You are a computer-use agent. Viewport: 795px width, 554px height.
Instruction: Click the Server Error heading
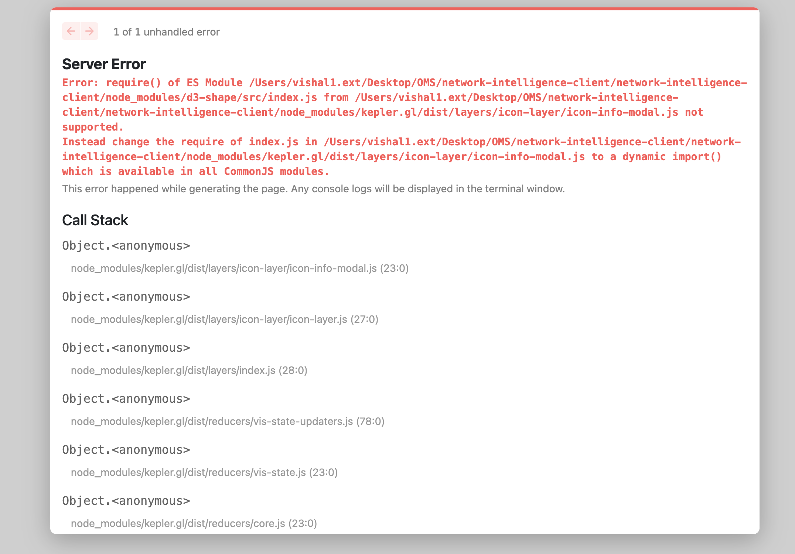click(104, 64)
